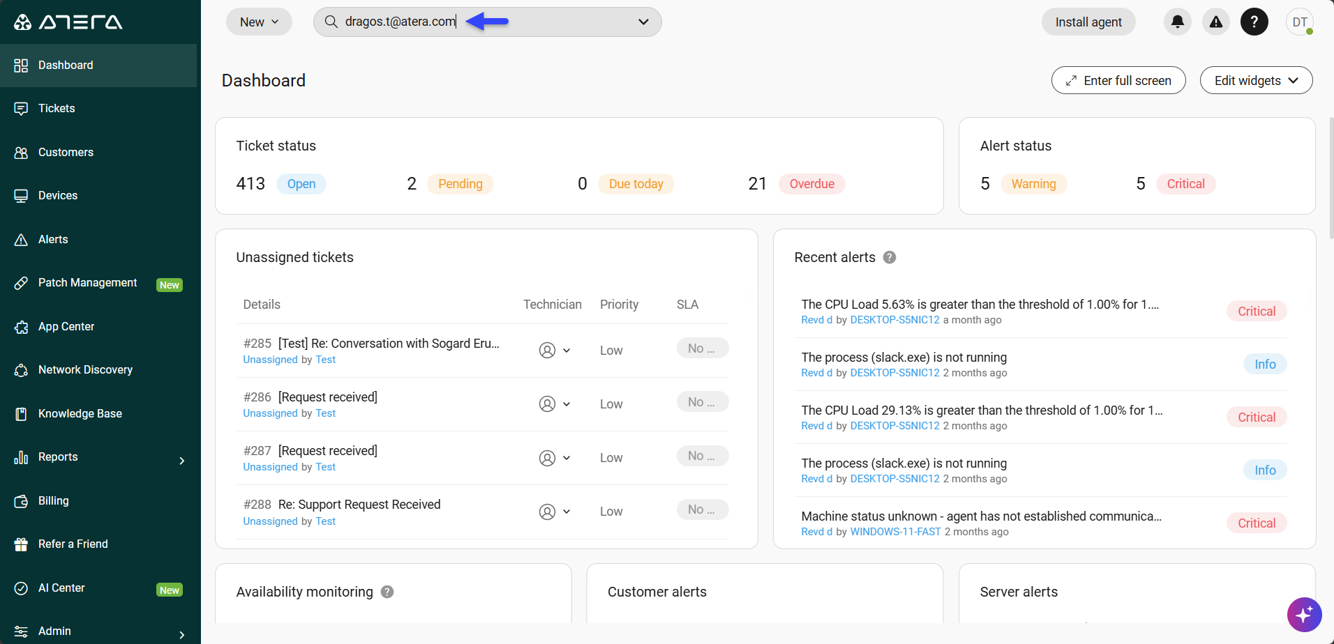
Task: Expand the technician assignment dropdown for ticket #285
Action: [x=555, y=350]
